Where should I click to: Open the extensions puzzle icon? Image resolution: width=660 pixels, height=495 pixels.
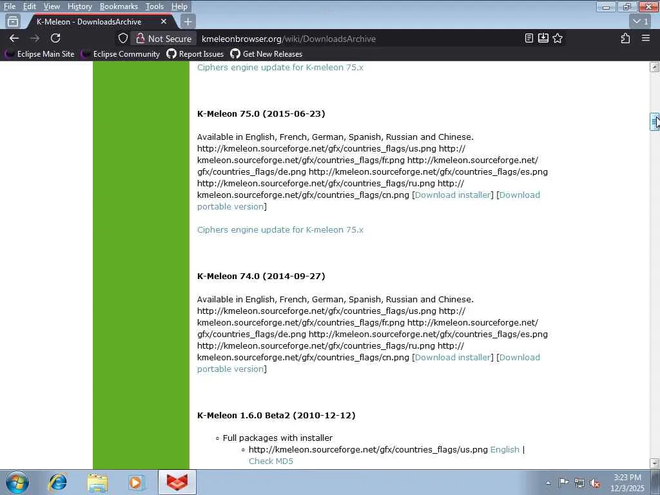pyautogui.click(x=625, y=38)
